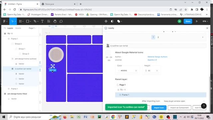Clear the Height field value

click(157, 71)
